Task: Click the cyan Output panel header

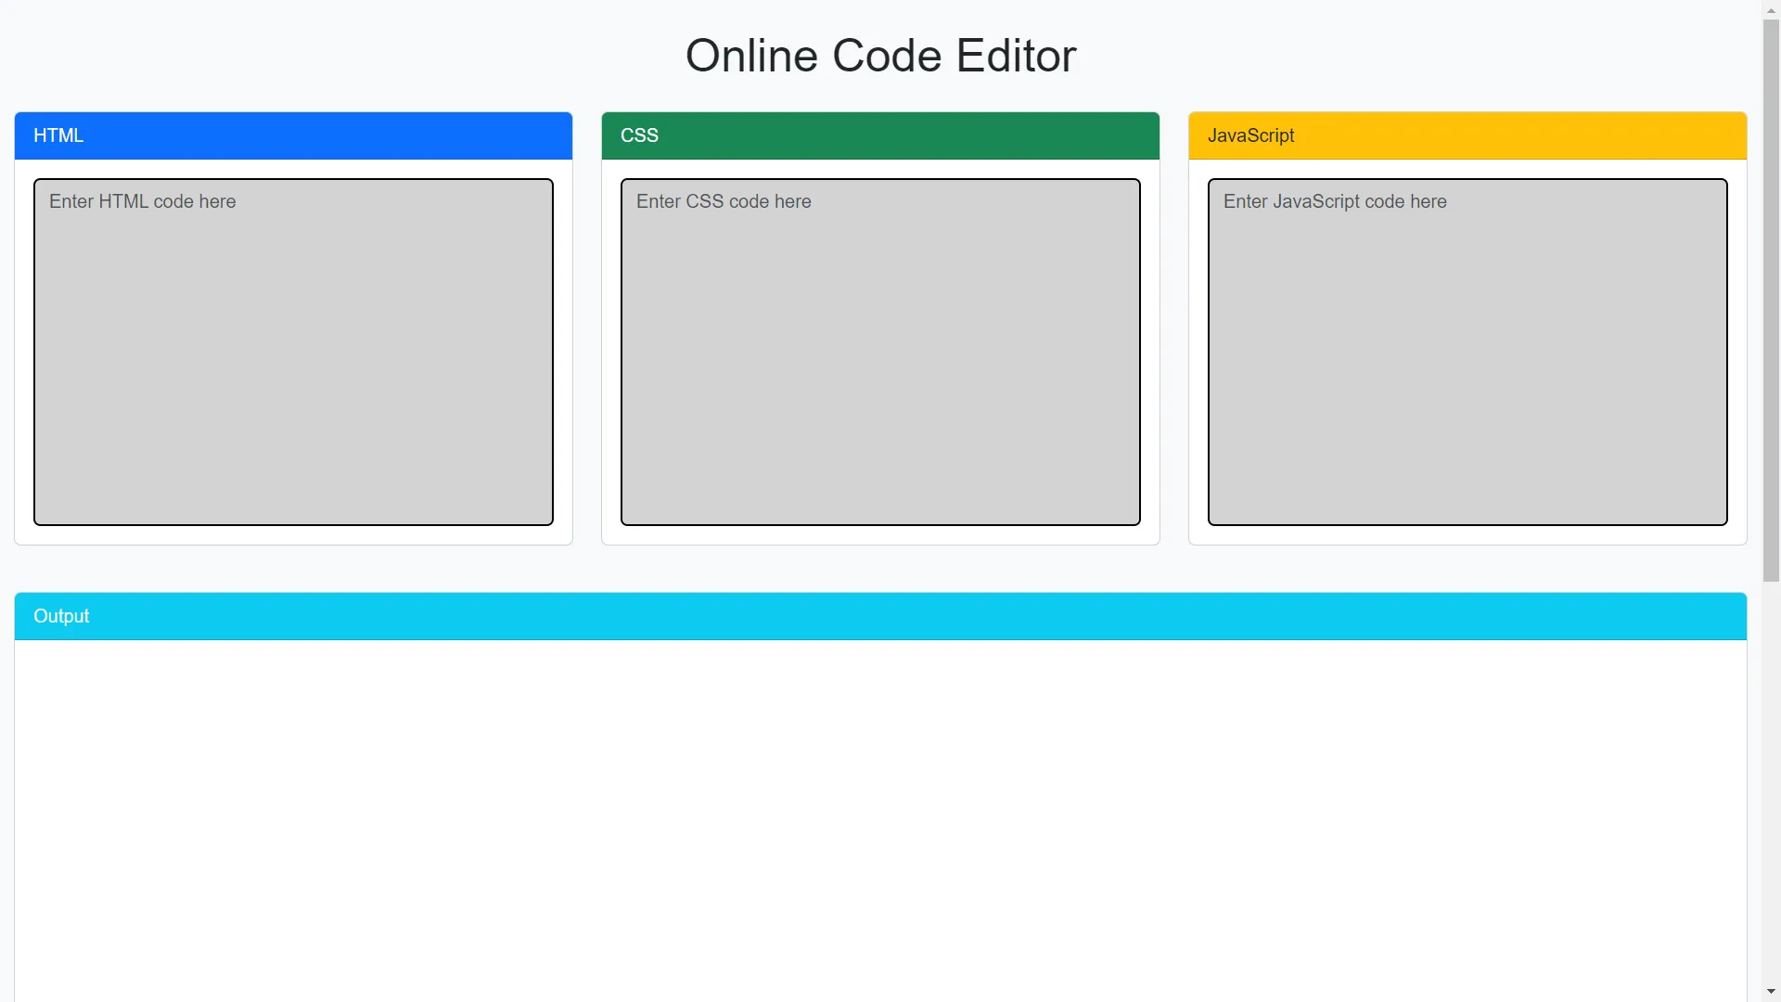Action: [880, 616]
